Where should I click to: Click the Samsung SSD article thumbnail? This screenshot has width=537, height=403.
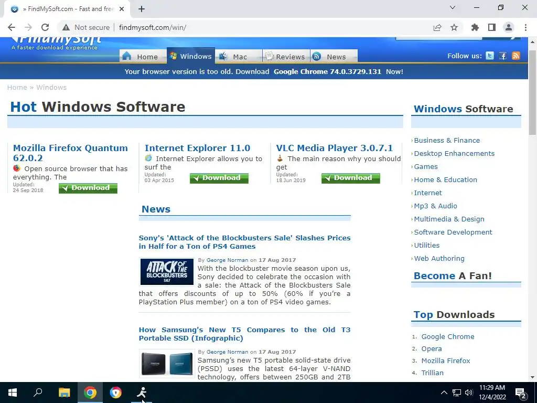click(167, 363)
